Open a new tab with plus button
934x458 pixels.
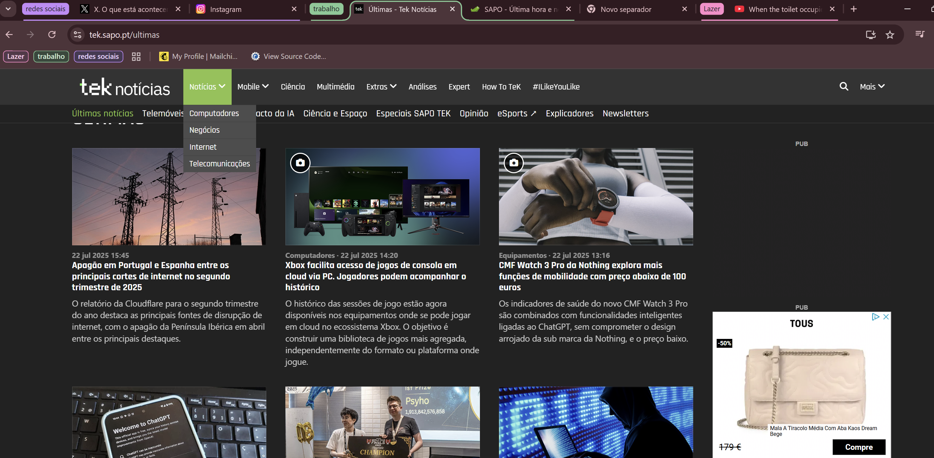point(853,9)
